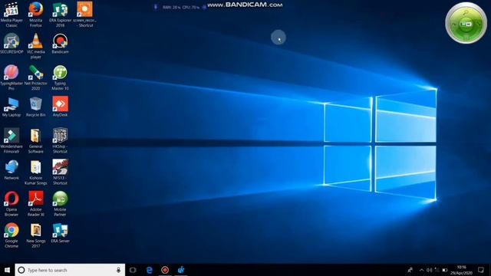The height and width of the screenshot is (276, 491).
Task: Open the People icon in the taskbar
Action: pos(410,270)
